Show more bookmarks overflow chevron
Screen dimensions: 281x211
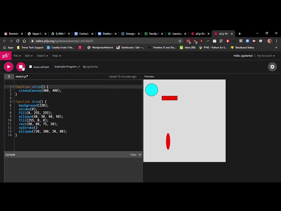coord(276,47)
